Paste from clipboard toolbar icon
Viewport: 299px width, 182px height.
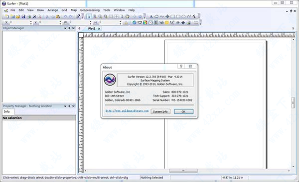click(x=58, y=16)
